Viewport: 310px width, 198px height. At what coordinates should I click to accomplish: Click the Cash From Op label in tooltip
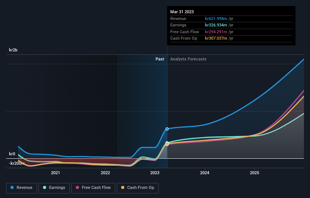(x=184, y=38)
